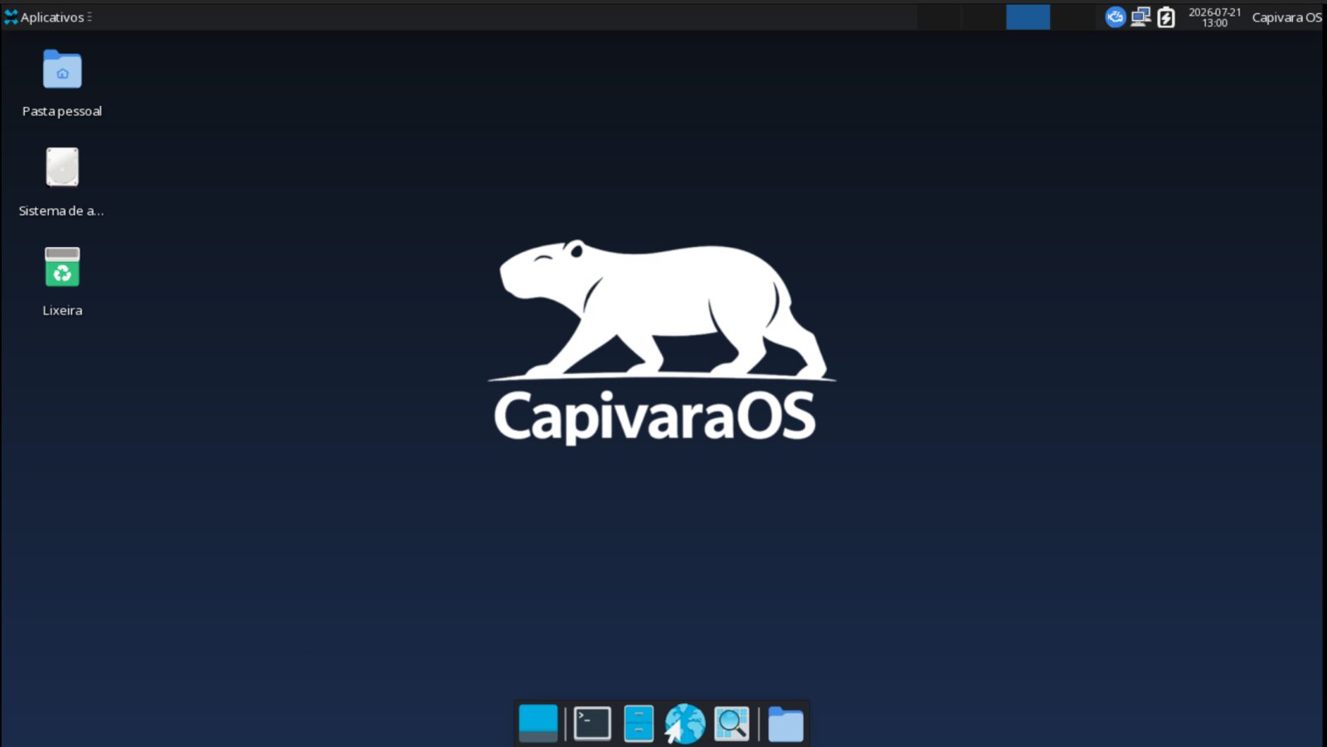Viewport: 1327px width, 747px height.
Task: Select the Sistema de a... drive icon
Action: (x=62, y=167)
